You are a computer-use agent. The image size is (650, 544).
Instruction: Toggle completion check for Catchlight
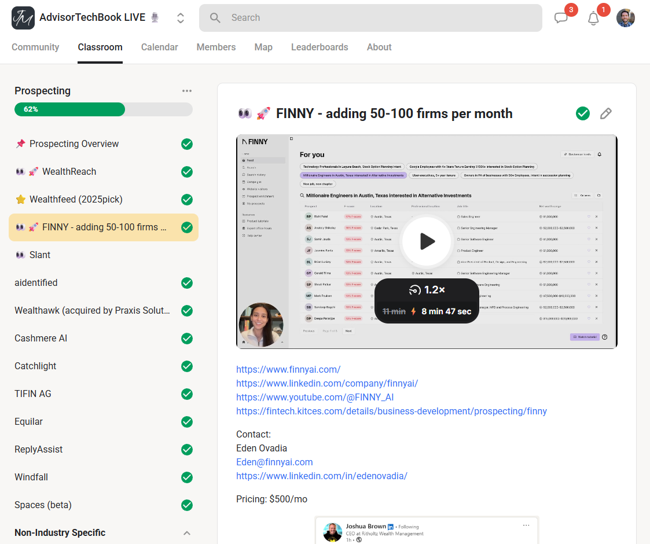pyautogui.click(x=187, y=366)
